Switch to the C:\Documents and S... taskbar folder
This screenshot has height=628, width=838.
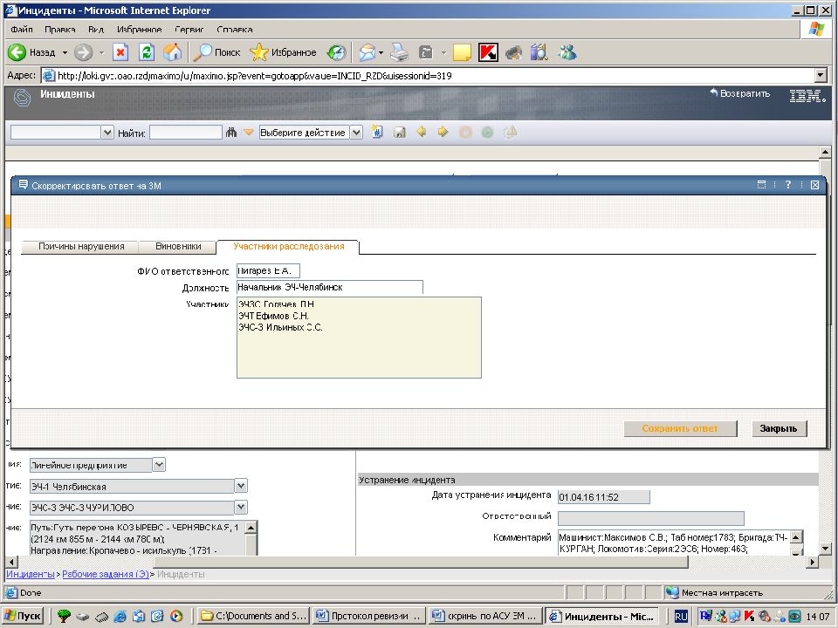[253, 616]
